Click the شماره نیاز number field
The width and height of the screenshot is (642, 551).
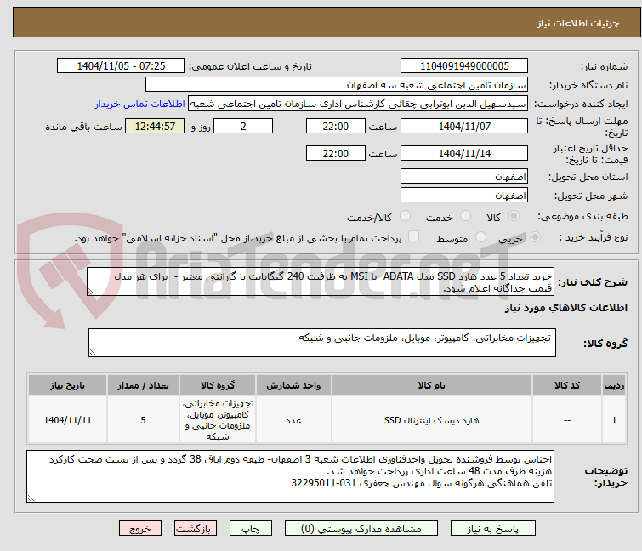click(464, 66)
